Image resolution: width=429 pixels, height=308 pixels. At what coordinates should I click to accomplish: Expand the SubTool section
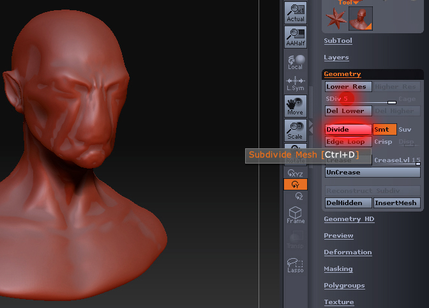(x=338, y=41)
